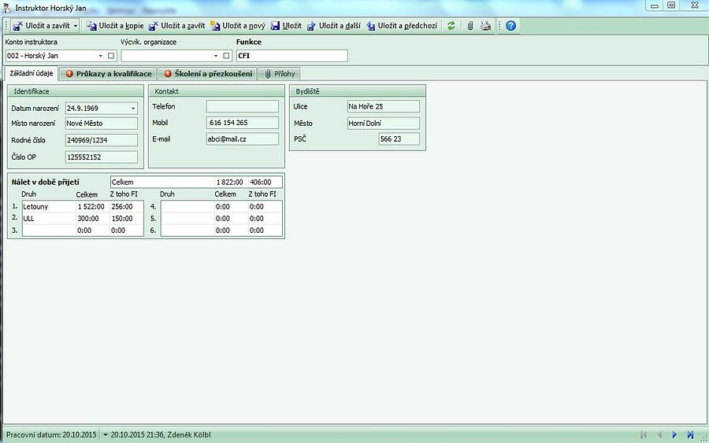The image size is (709, 443).
Task: Click the paperclip attachment icon in toolbar
Action: pos(470,26)
